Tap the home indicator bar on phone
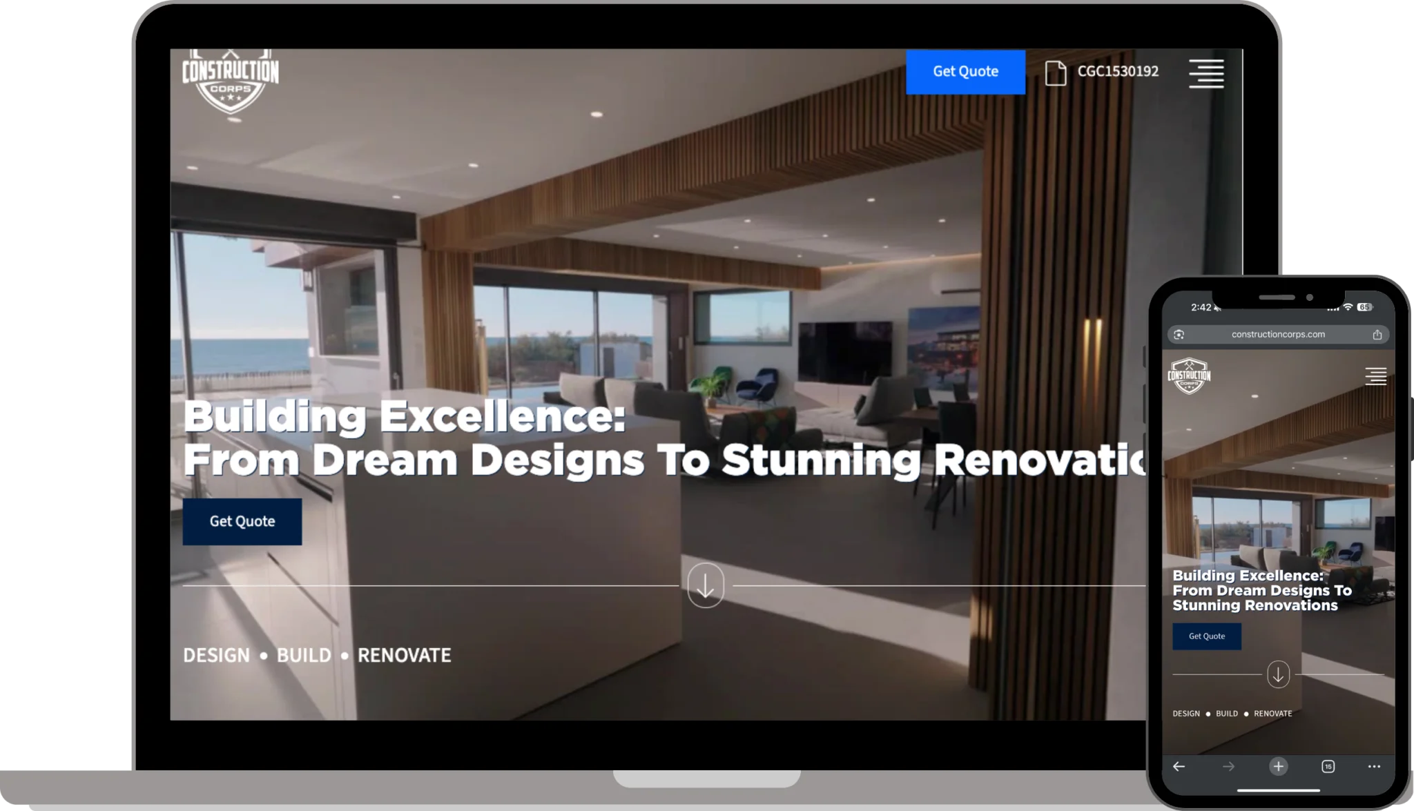This screenshot has height=811, width=1414. (x=1278, y=790)
